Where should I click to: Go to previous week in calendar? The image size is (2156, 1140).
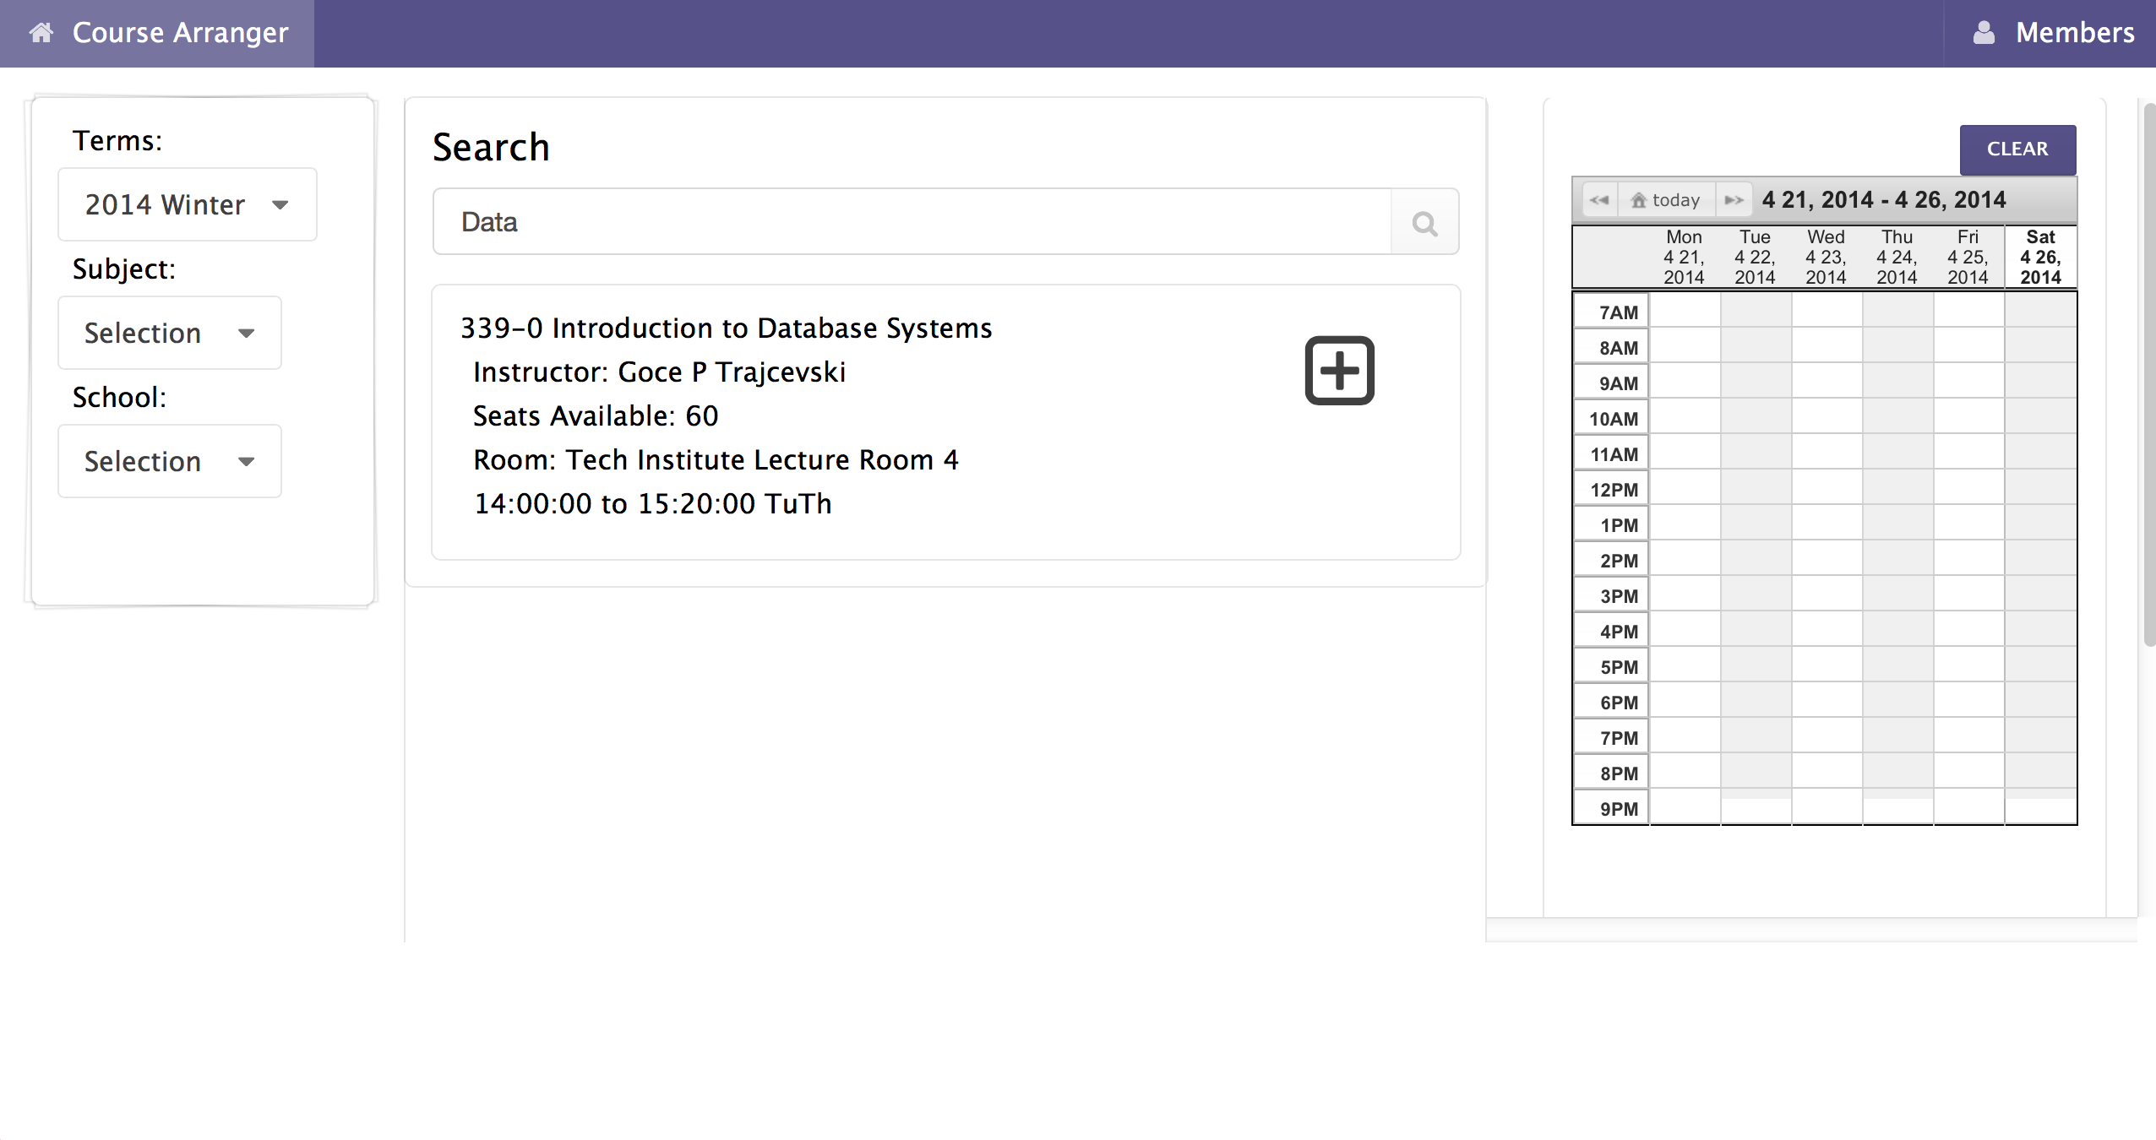pos(1599,200)
